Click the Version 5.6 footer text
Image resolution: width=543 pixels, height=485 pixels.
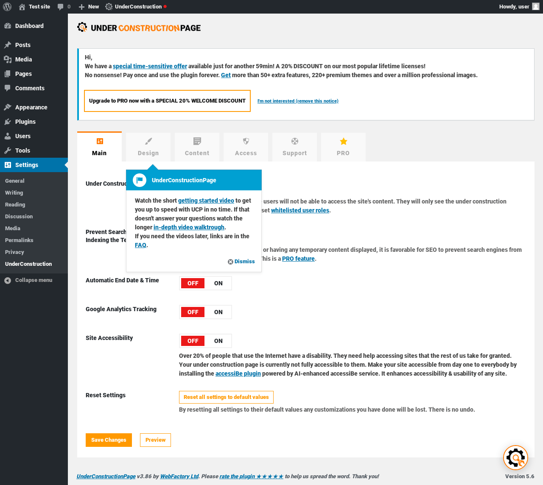point(520,477)
